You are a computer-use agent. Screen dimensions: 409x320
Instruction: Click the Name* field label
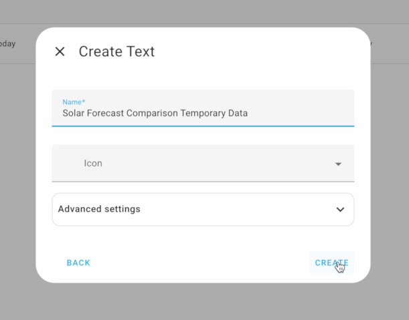[x=74, y=102]
